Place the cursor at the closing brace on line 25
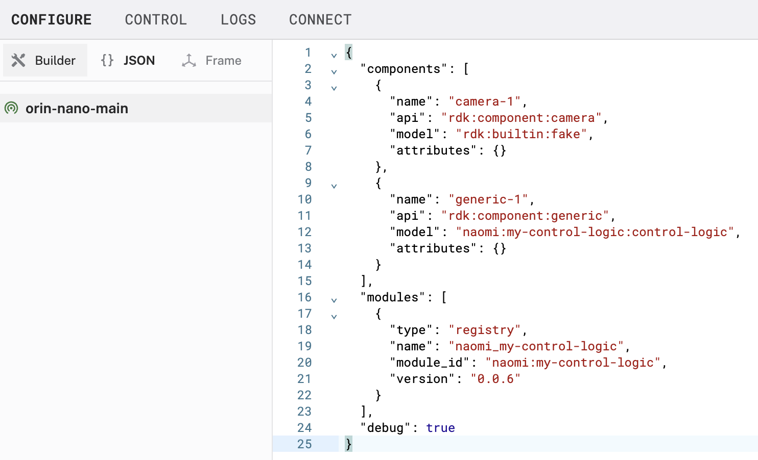 pos(349,444)
